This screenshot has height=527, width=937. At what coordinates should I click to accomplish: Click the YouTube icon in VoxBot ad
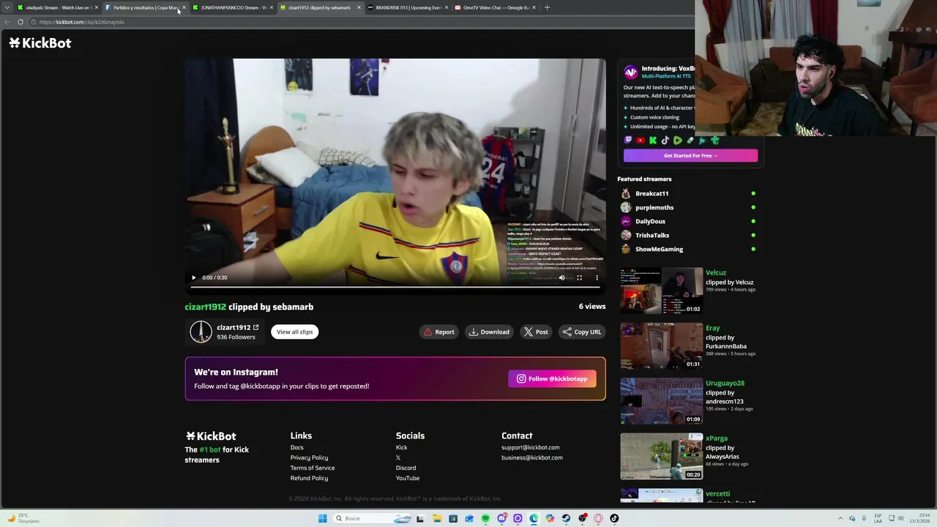641,141
